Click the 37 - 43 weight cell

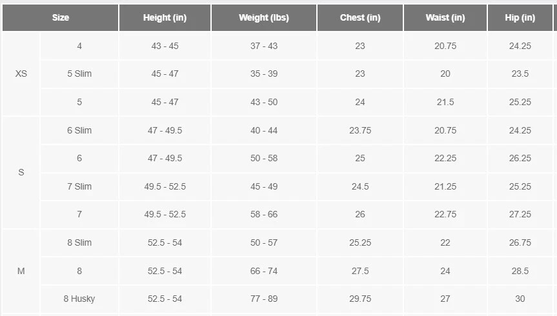pos(264,46)
